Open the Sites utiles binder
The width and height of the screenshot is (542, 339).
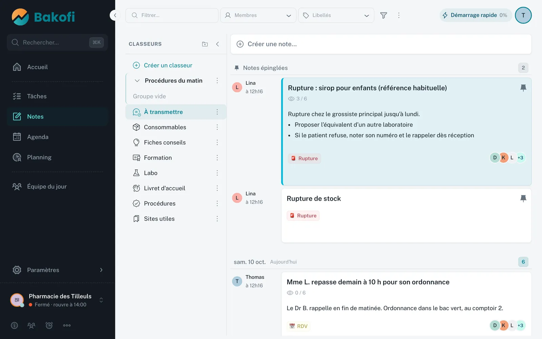pyautogui.click(x=176, y=219)
